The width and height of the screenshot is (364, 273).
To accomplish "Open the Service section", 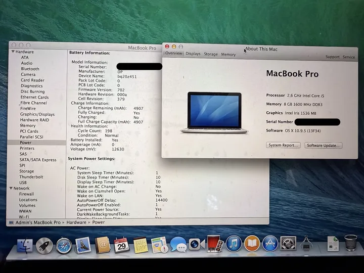I will pyautogui.click(x=349, y=57).
